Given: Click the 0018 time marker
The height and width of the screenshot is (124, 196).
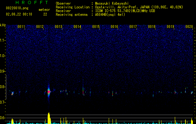Looking at the screenshot, I should 152,27.
